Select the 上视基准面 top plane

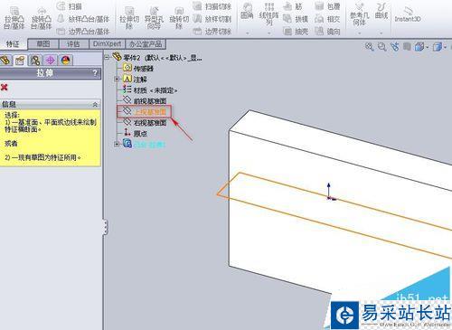click(145, 111)
